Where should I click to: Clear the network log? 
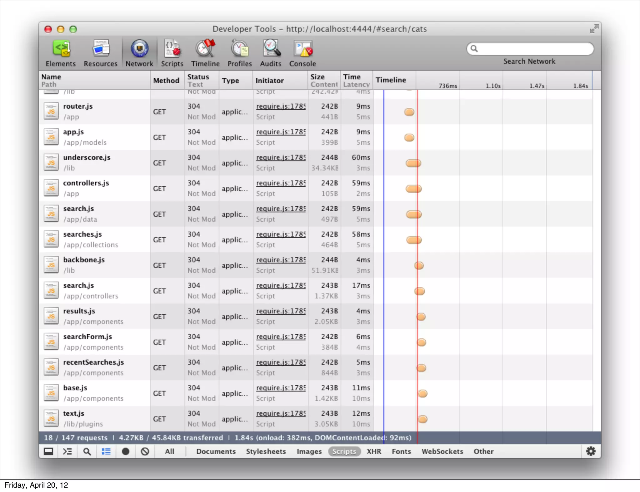(x=145, y=451)
